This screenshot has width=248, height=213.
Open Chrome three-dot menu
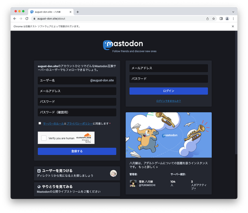233,18
